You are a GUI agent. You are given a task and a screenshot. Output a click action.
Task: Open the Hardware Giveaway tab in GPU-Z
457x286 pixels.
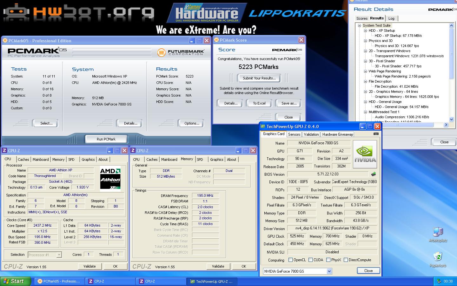coord(338,134)
